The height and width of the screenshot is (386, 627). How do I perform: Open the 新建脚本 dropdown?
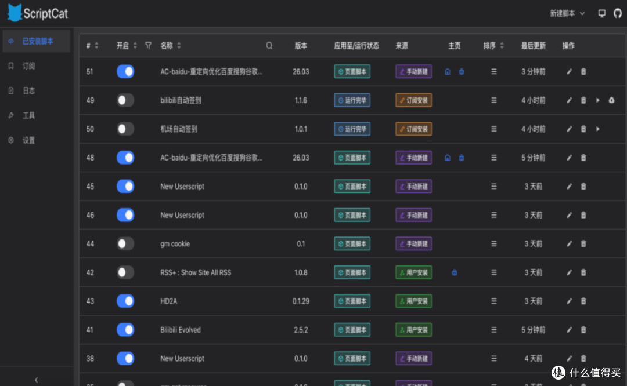(x=567, y=13)
